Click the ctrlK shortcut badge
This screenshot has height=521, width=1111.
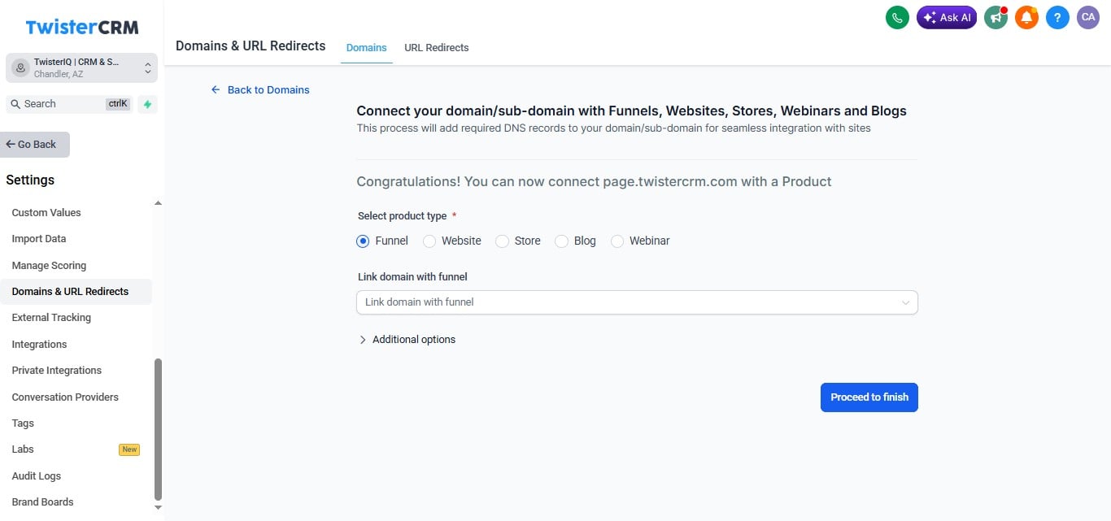point(118,104)
